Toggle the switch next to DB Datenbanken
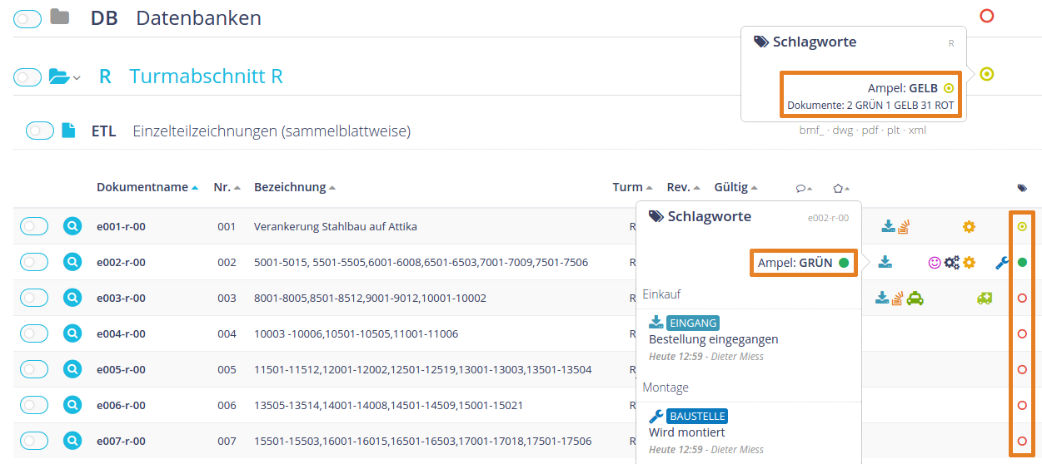1042x464 pixels. tap(27, 19)
